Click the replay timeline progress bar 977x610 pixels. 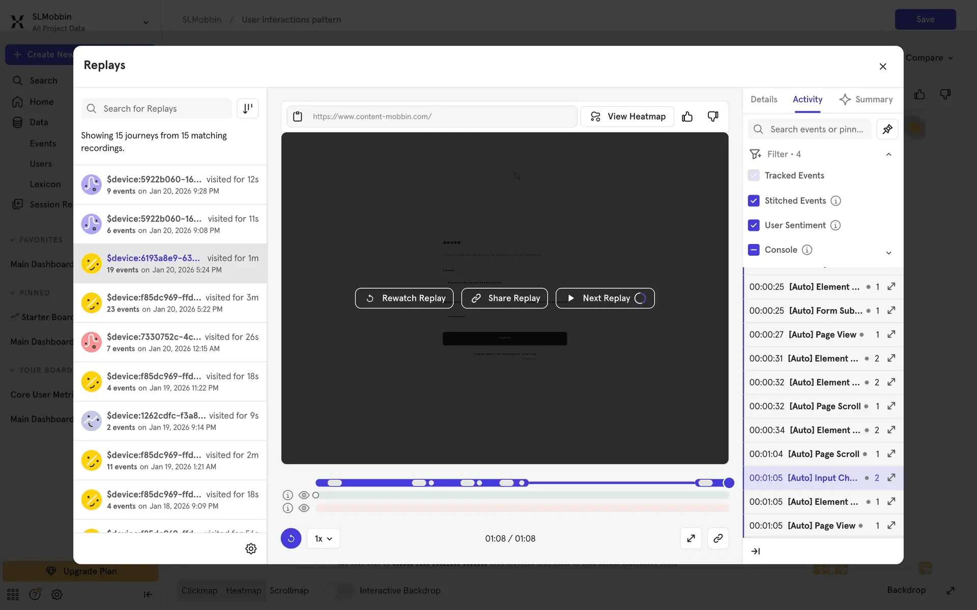611,482
